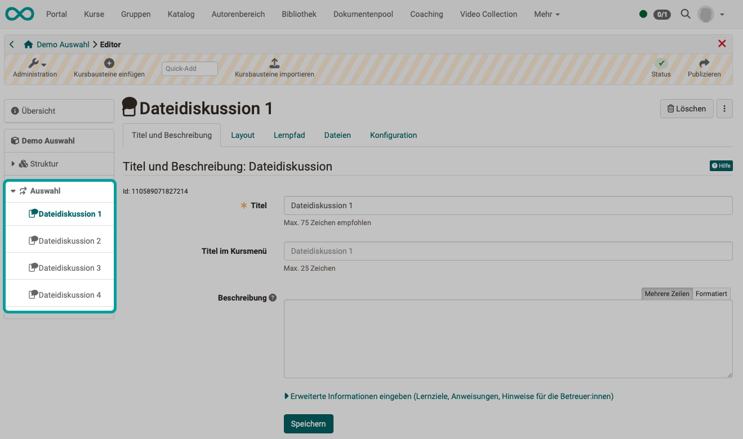Click the Speichern button
743x439 pixels.
click(308, 423)
